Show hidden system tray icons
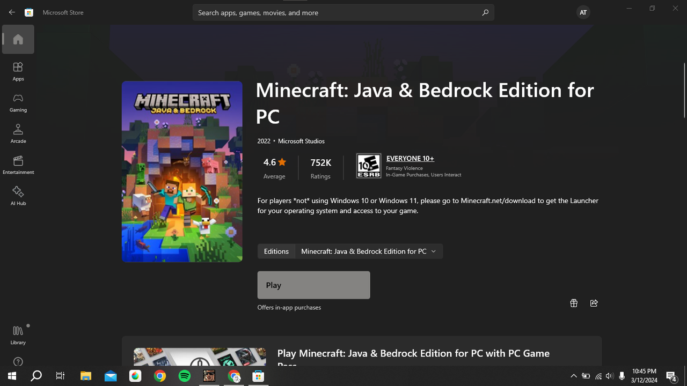This screenshot has height=386, width=687. coord(573,376)
